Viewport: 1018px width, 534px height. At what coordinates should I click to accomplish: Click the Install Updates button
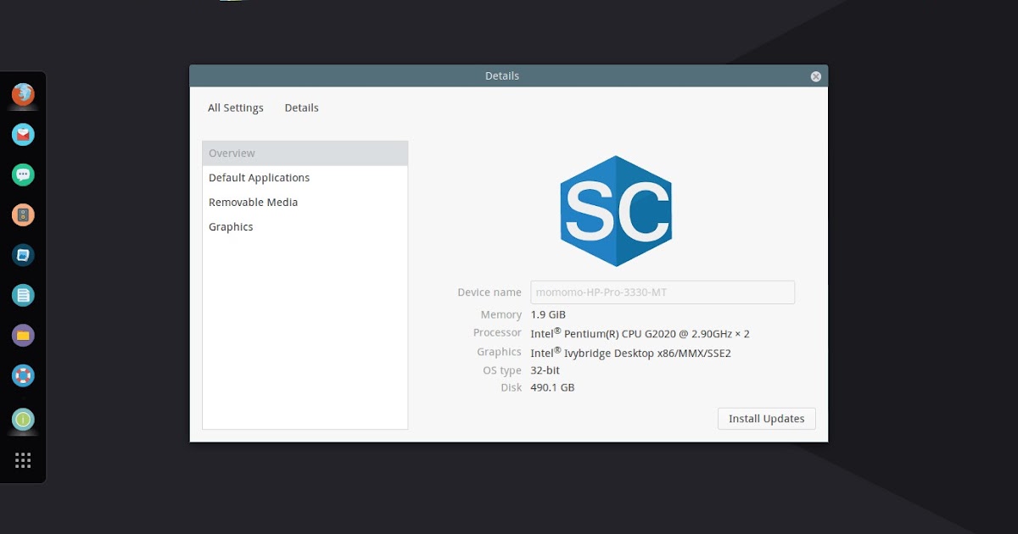coord(766,418)
